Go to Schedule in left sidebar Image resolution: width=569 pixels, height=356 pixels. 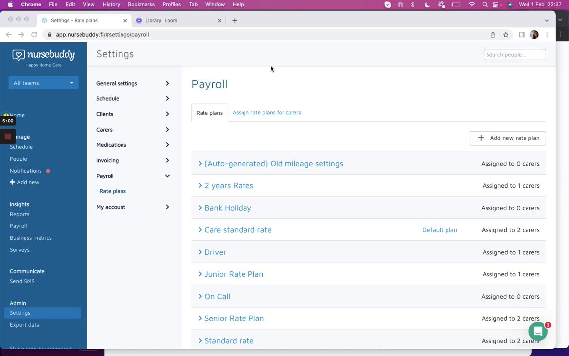click(21, 147)
